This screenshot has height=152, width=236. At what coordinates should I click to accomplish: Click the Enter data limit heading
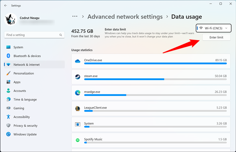tap(115, 30)
